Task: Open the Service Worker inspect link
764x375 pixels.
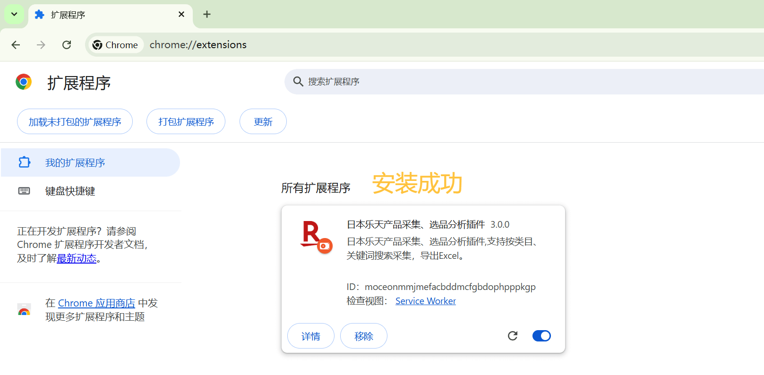Action: (426, 301)
